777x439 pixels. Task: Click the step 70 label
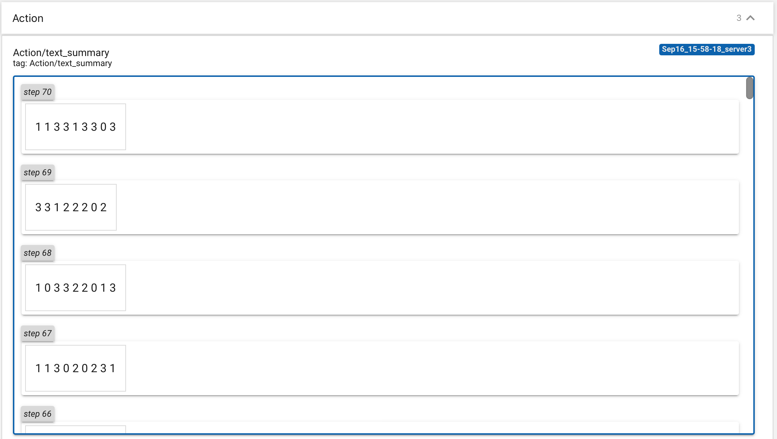click(x=38, y=92)
